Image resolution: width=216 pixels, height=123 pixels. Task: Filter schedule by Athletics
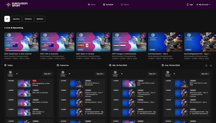point(28,19)
